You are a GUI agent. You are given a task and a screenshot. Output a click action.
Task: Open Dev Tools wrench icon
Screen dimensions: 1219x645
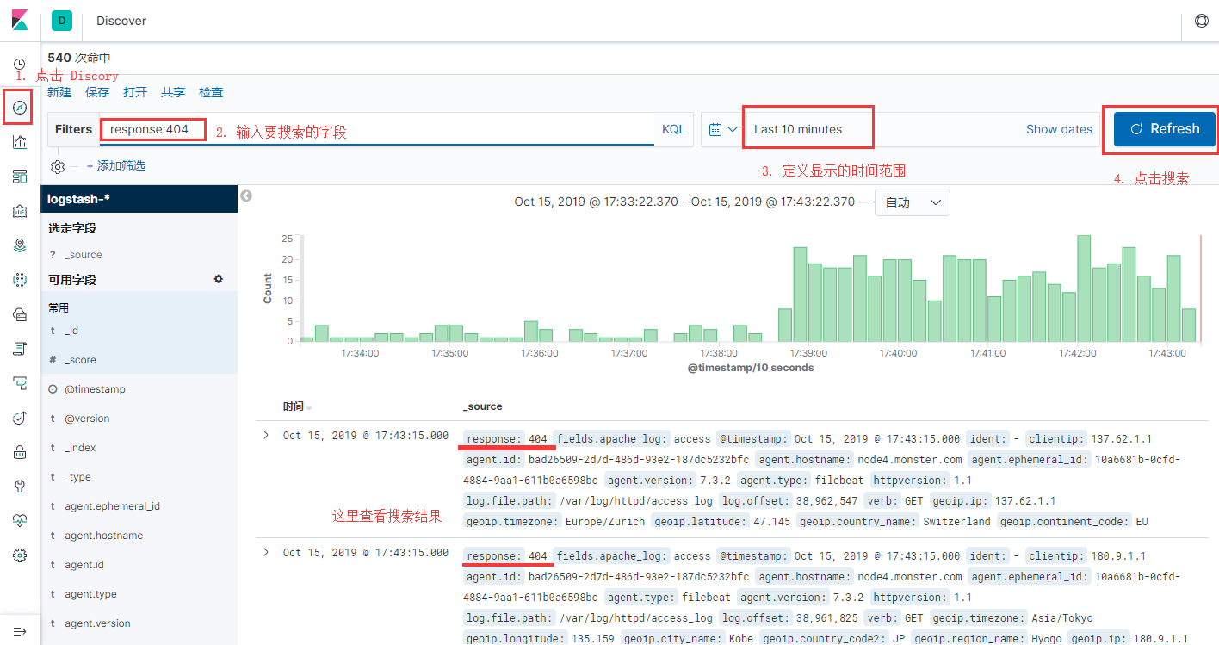click(x=19, y=487)
